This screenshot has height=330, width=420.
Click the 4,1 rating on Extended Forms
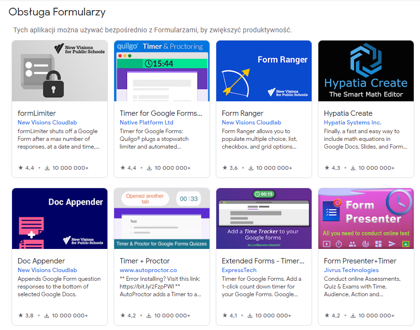pos(233,316)
